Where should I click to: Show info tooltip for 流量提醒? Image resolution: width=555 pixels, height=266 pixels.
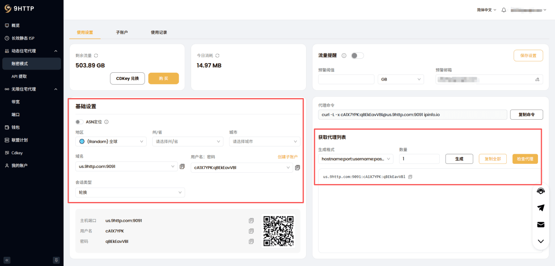[x=344, y=56]
